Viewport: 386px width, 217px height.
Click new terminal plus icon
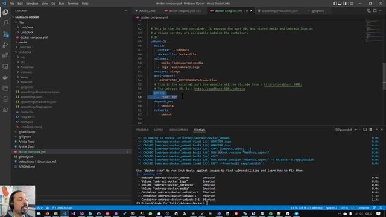click(356, 130)
